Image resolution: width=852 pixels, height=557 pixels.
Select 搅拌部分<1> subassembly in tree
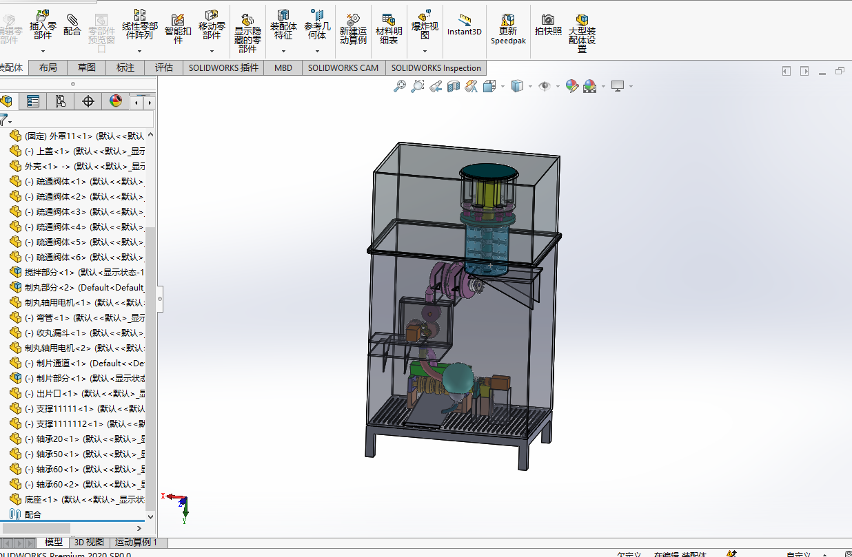[x=76, y=272]
